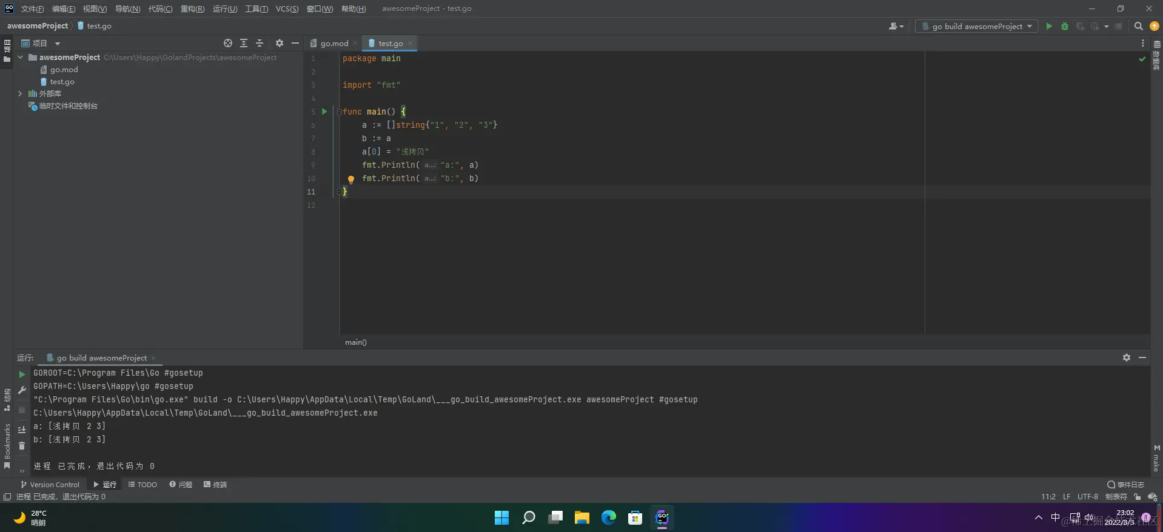Open Version Control tool window
1163x532 pixels.
click(x=50, y=484)
